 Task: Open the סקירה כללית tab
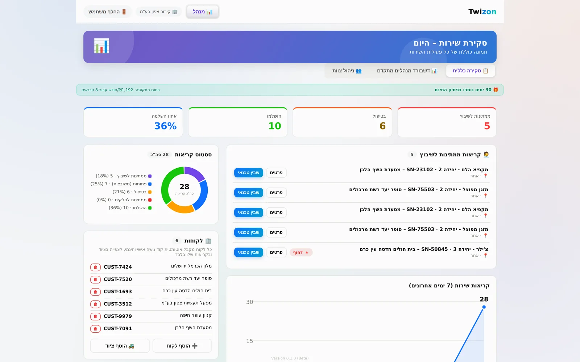coord(471,71)
